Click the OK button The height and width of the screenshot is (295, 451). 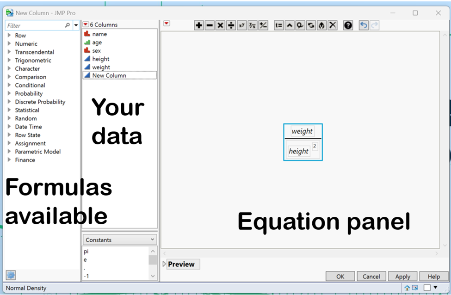340,276
